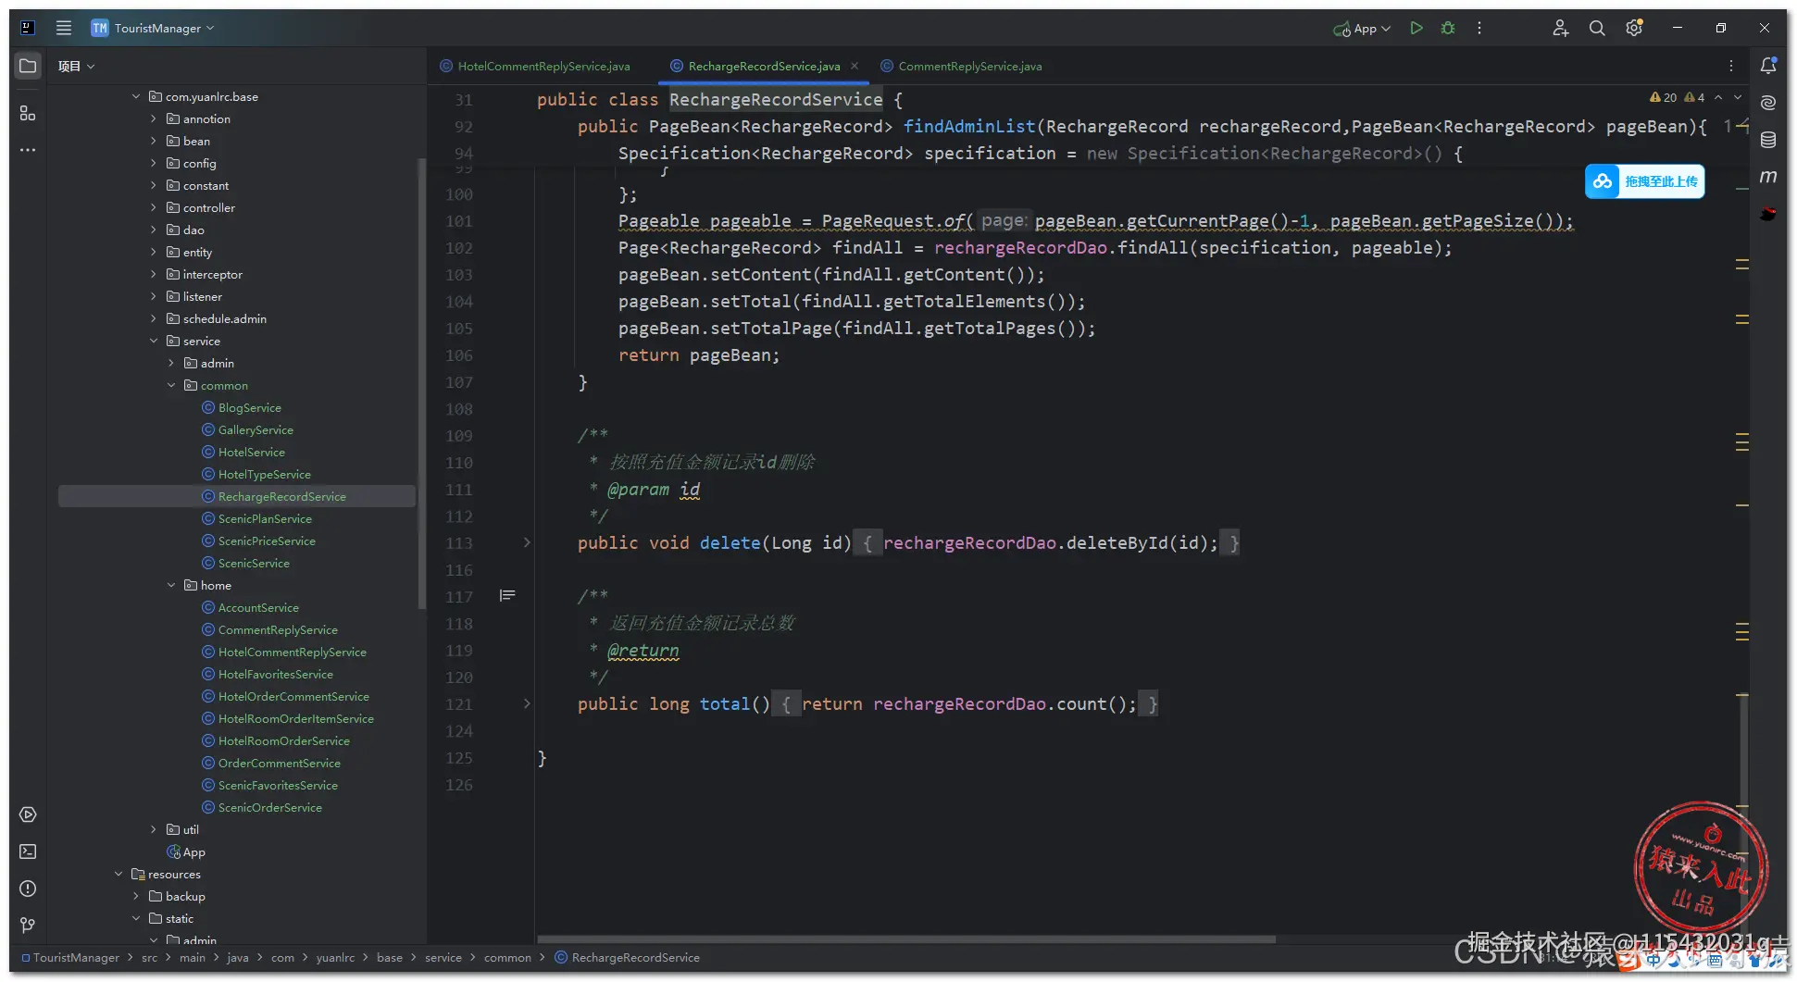Viewport: 1797px width, 982px height.
Task: Open editor tabs options menu
Action: 1731,66
